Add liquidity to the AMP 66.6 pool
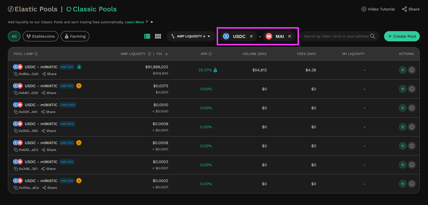 402,127
